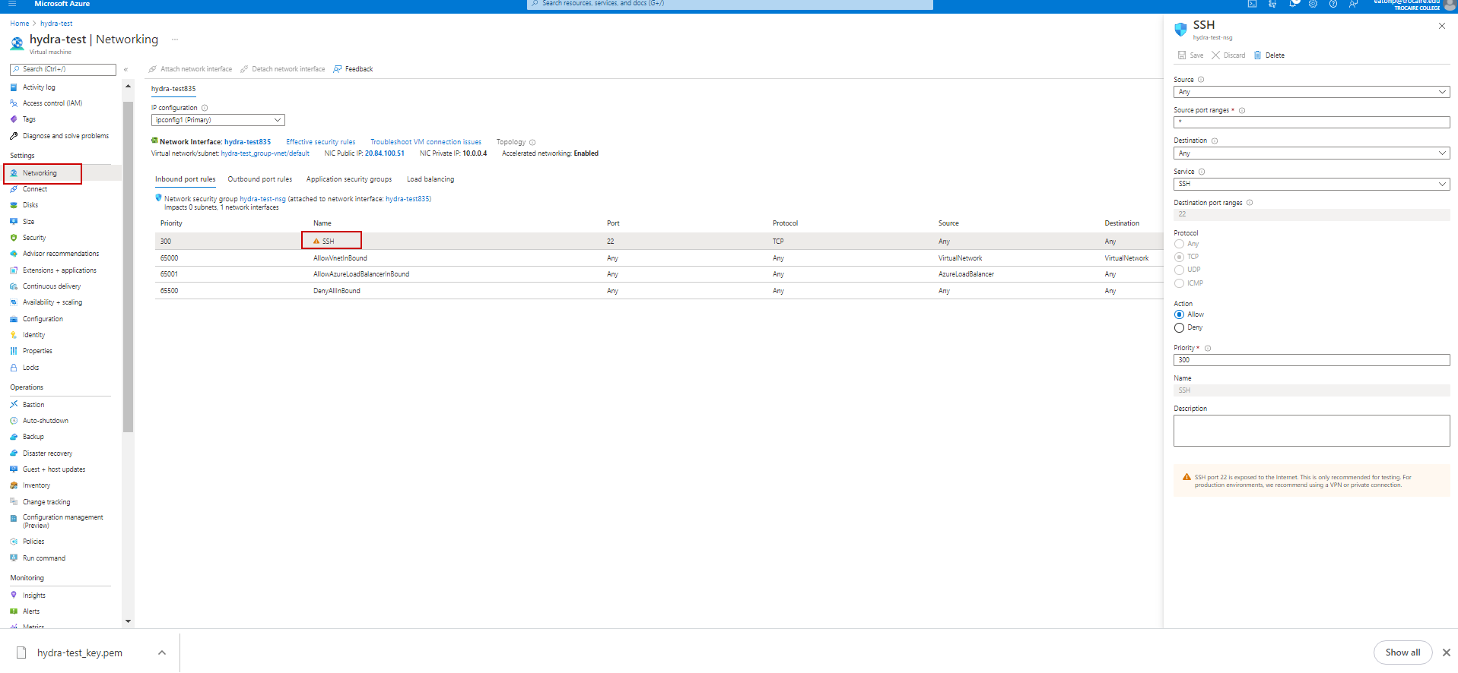
Task: Select the Deny action radio button
Action: click(x=1179, y=327)
